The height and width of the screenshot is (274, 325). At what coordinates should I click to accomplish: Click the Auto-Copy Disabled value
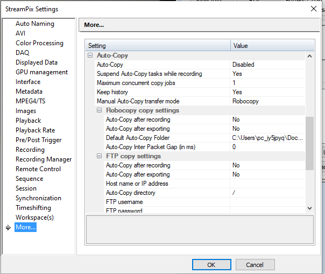266,65
